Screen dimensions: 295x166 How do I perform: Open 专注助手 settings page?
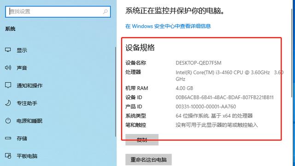click(27, 103)
